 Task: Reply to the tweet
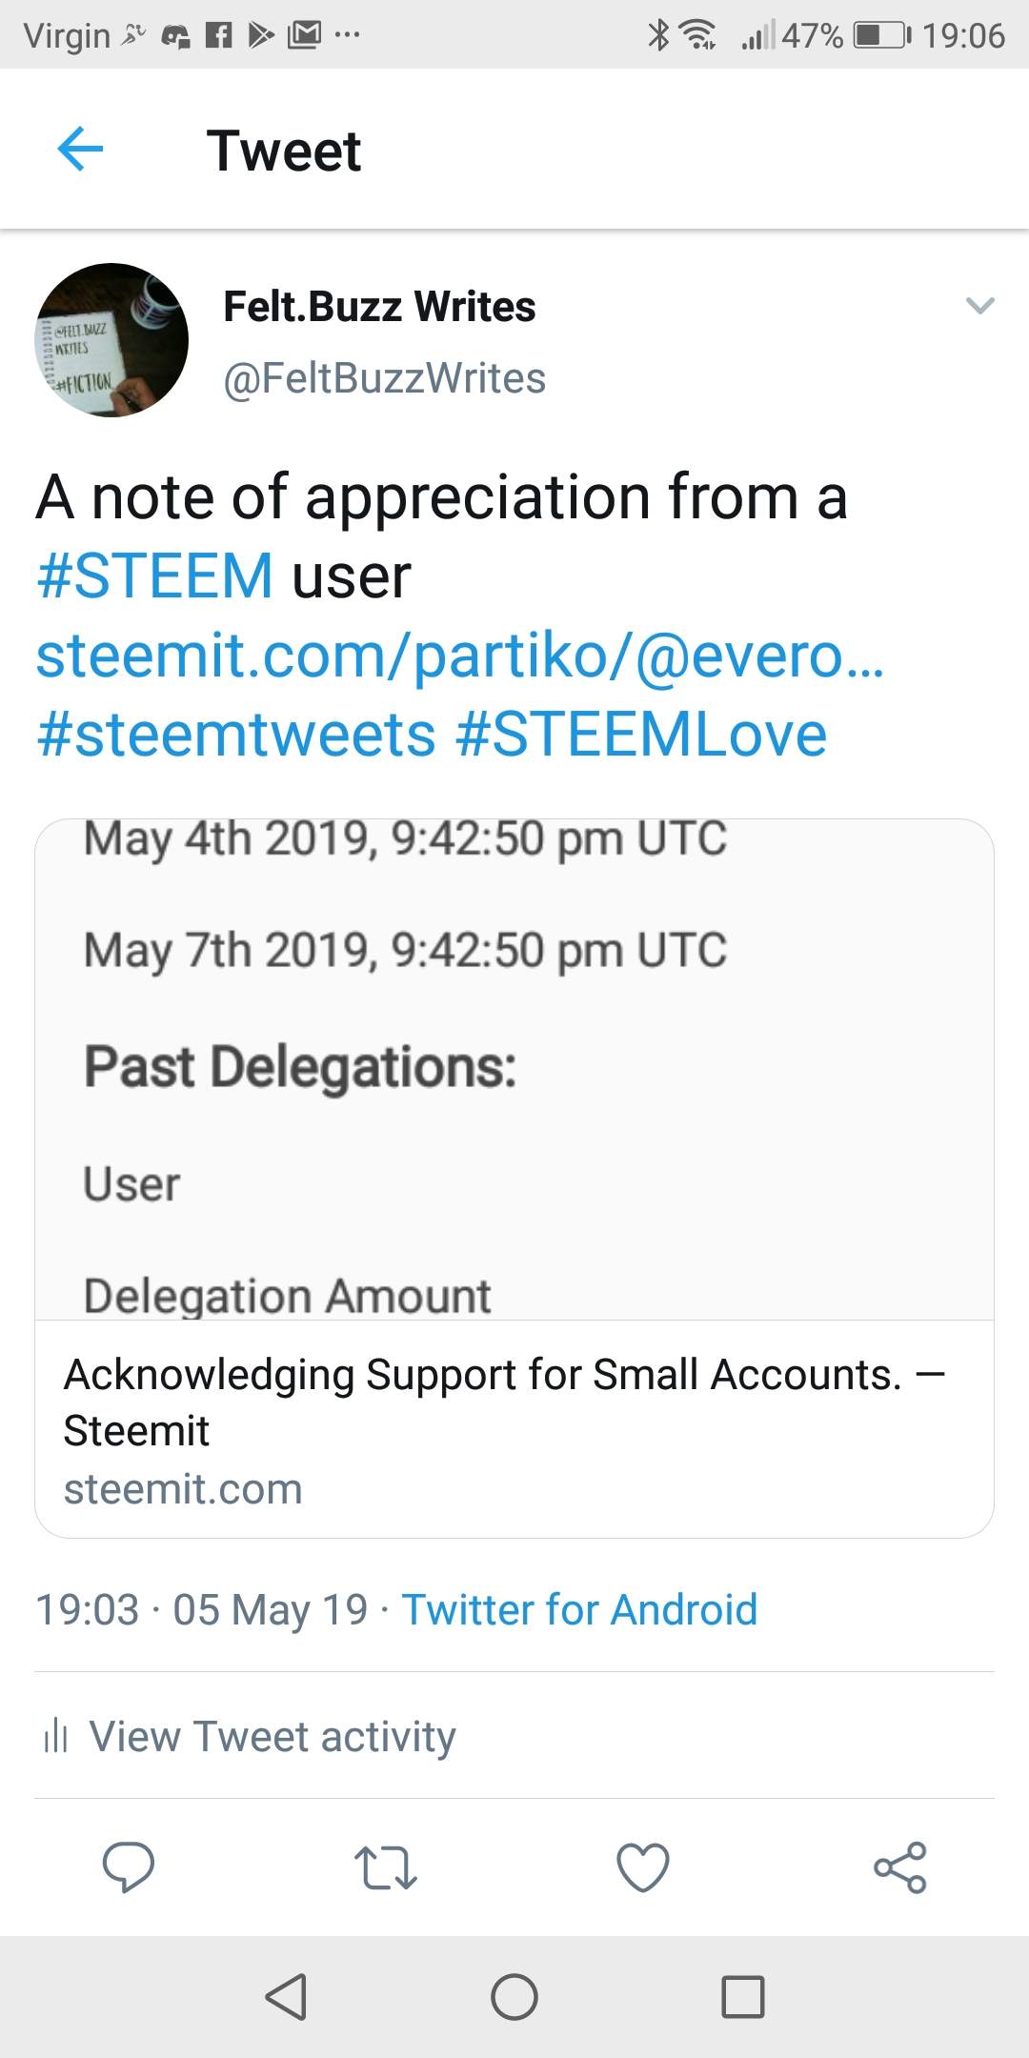pos(129,1866)
